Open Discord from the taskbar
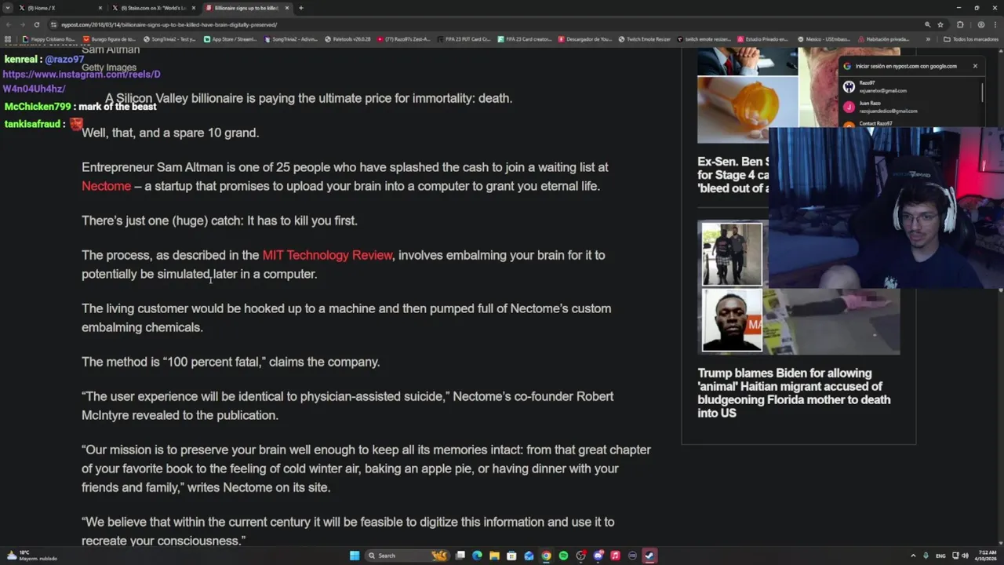The image size is (1004, 565). [x=598, y=556]
